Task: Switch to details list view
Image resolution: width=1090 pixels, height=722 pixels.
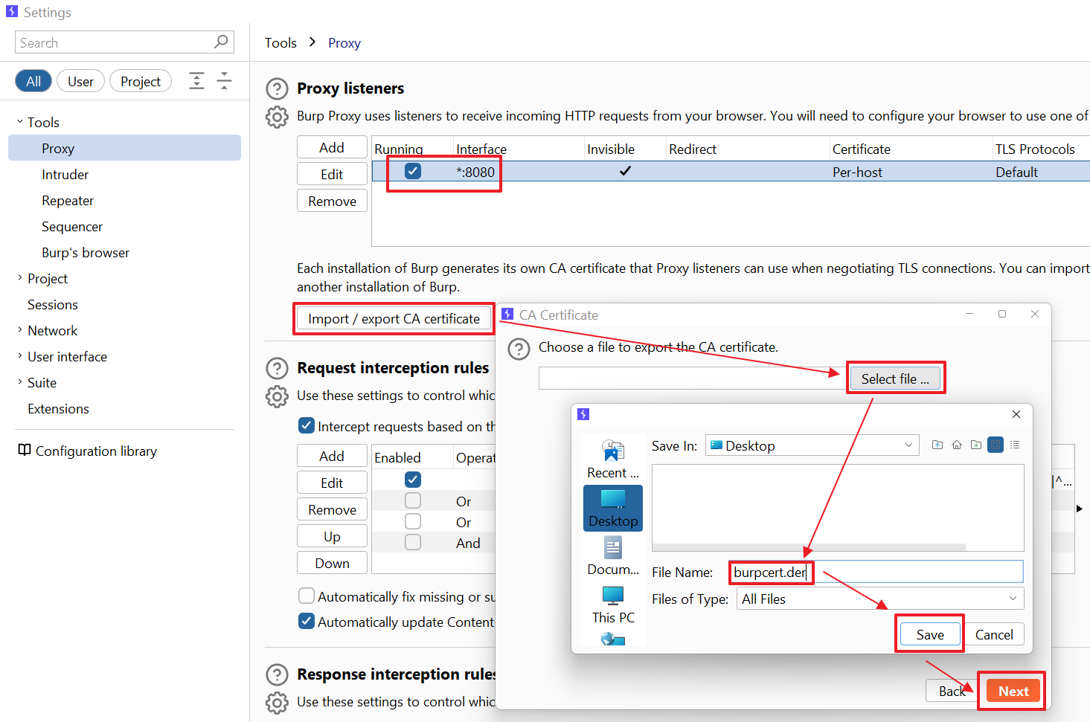Action: pos(1015,445)
